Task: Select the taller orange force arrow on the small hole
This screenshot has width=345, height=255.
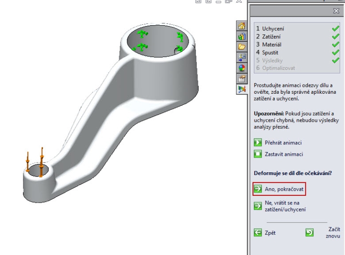Action: [41, 162]
